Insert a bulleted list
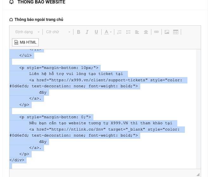This screenshot has width=208, height=177. [128, 32]
